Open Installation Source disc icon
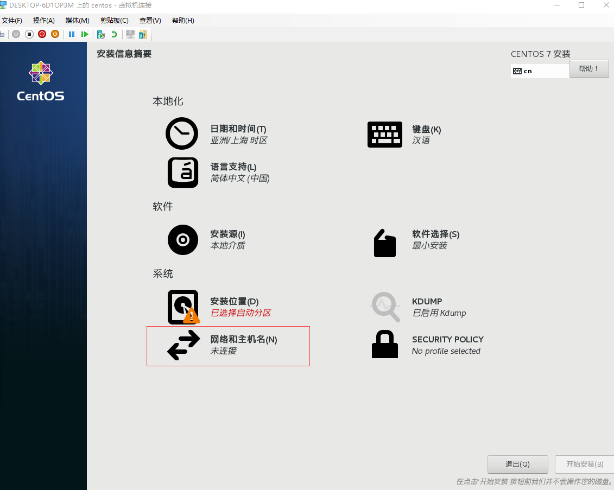614x490 pixels. coord(183,239)
